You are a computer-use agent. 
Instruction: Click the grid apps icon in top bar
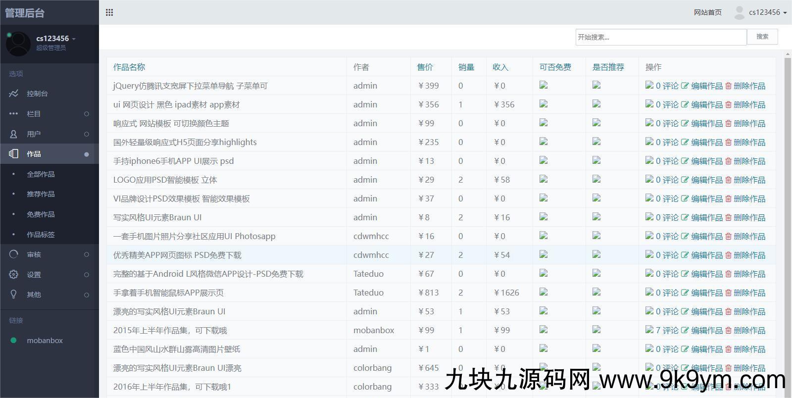coord(109,12)
